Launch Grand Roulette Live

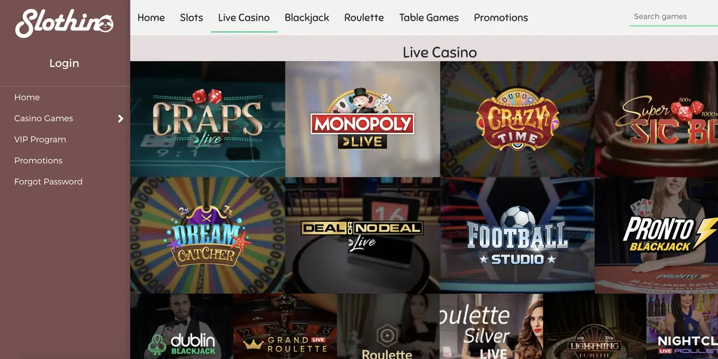[x=285, y=326]
